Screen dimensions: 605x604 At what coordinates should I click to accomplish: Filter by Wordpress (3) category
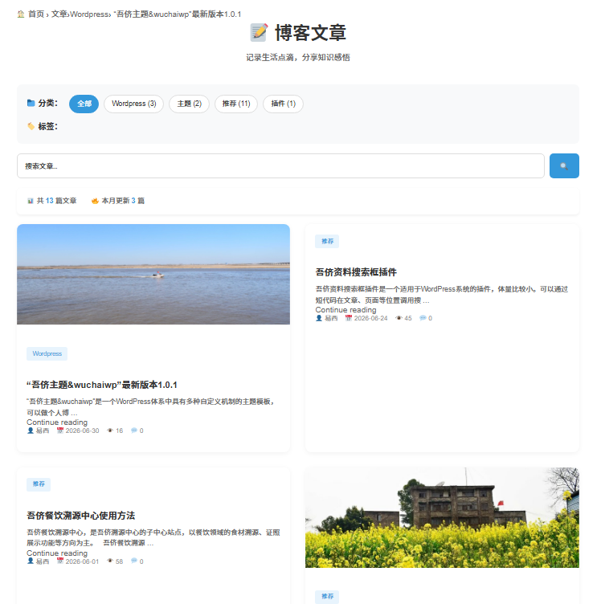[x=134, y=104]
